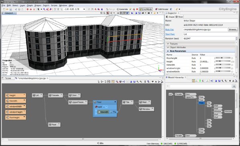240x146 pixels.
Task: Toggle Edit Model mode
Action: click(x=162, y=9)
